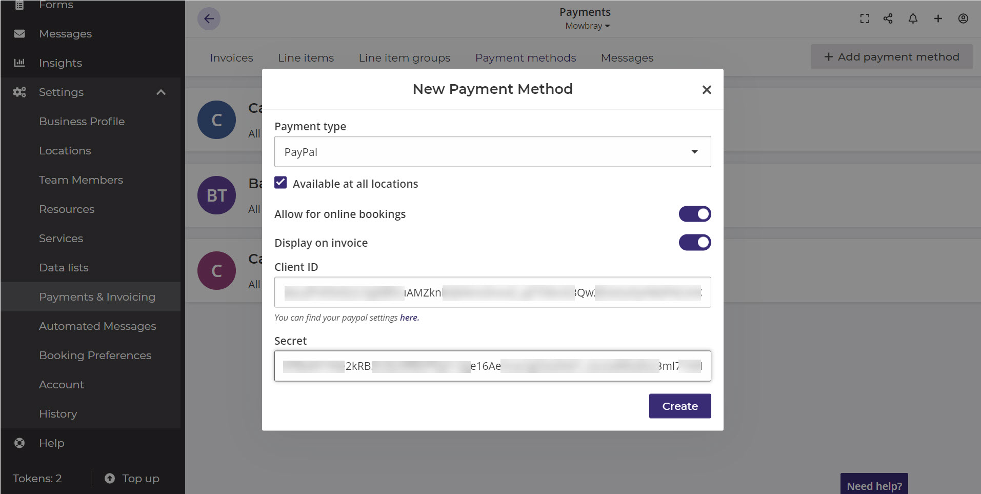Uncheck Available at all locations
The height and width of the screenshot is (494, 981).
tap(281, 183)
